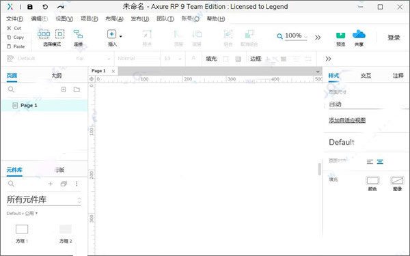This screenshot has height=256, width=410.
Task: Select left page alignment
Action: coord(370,162)
